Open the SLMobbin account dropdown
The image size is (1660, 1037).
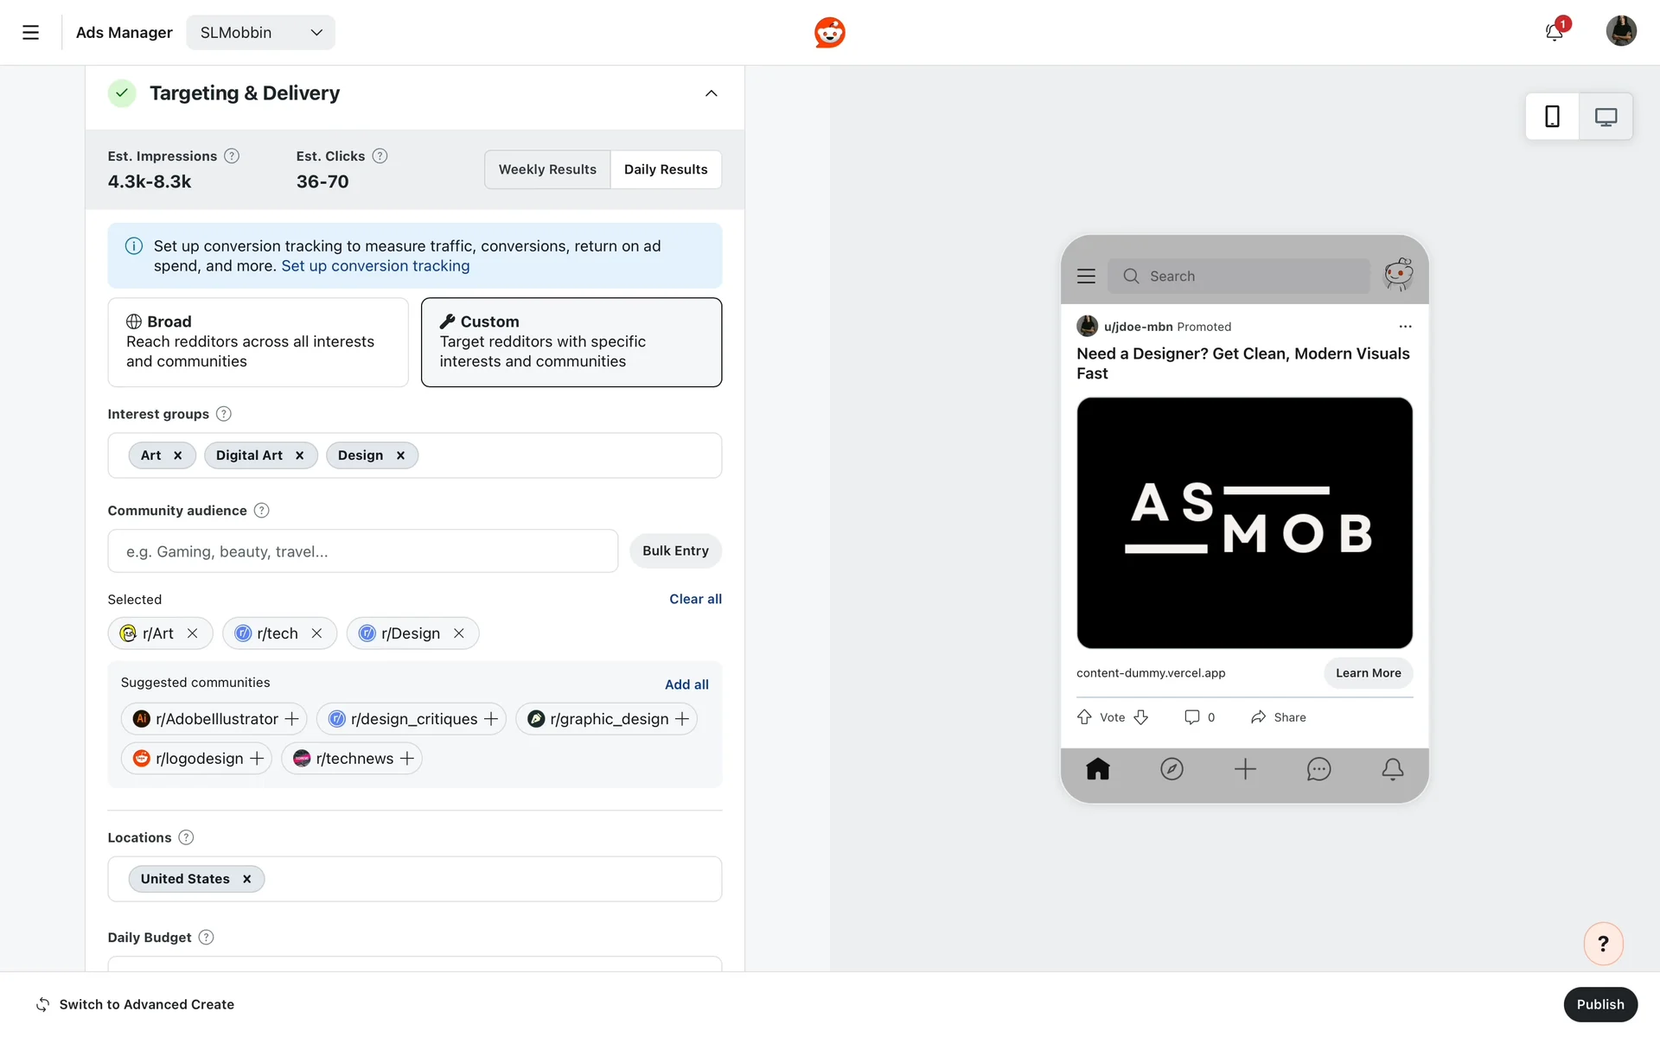260,33
